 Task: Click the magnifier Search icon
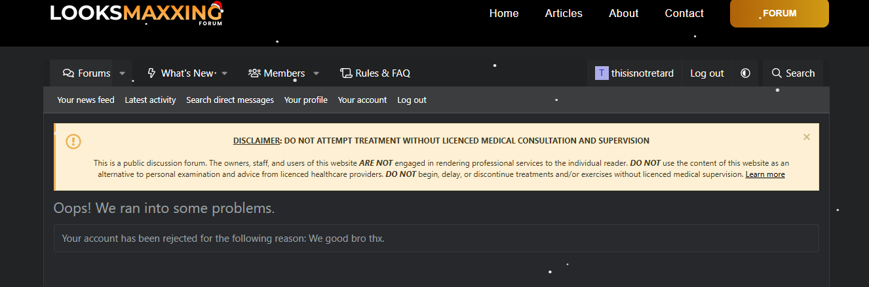777,73
